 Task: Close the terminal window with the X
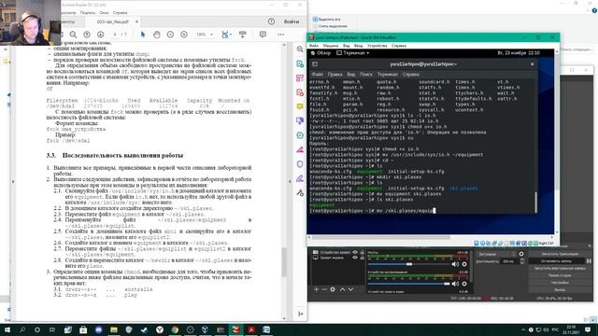(x=533, y=64)
